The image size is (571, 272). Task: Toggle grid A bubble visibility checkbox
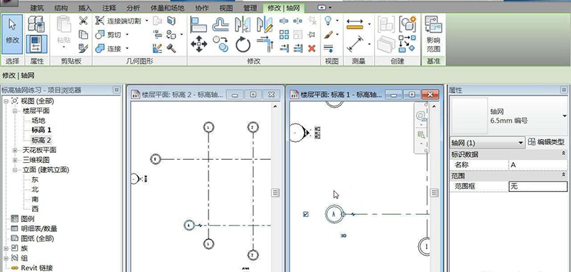306,214
